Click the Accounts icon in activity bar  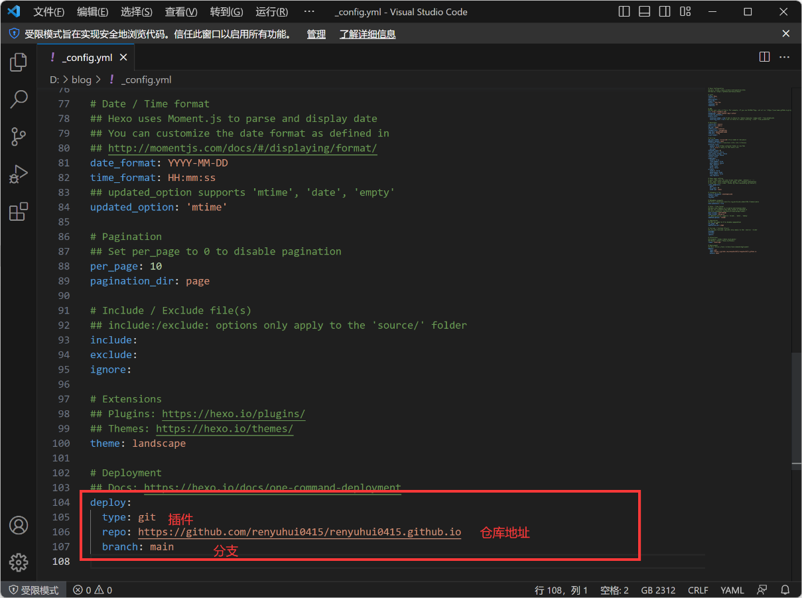point(19,525)
